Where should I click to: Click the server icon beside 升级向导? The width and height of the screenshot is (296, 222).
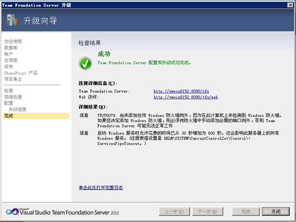click(12, 20)
